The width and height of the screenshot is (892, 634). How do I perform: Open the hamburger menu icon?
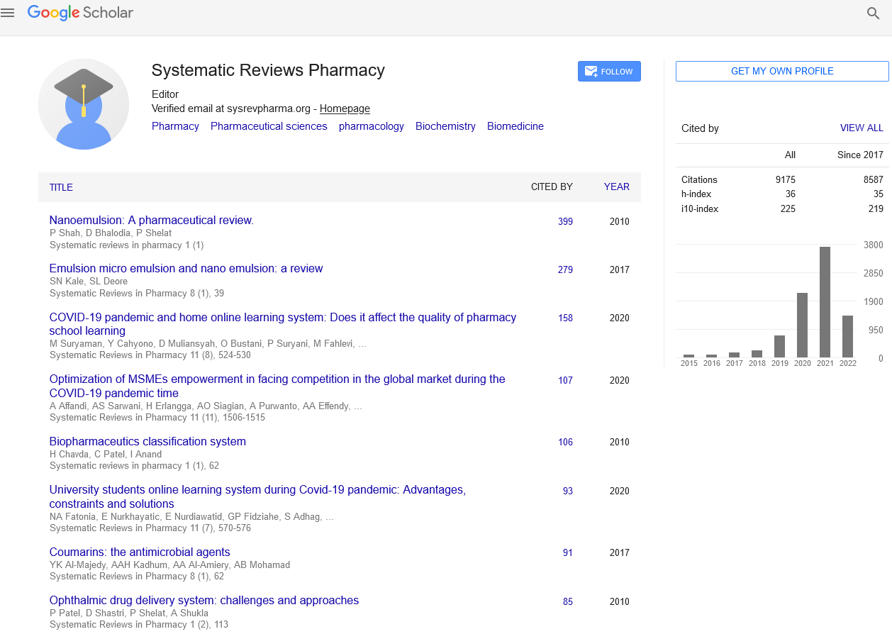(8, 13)
